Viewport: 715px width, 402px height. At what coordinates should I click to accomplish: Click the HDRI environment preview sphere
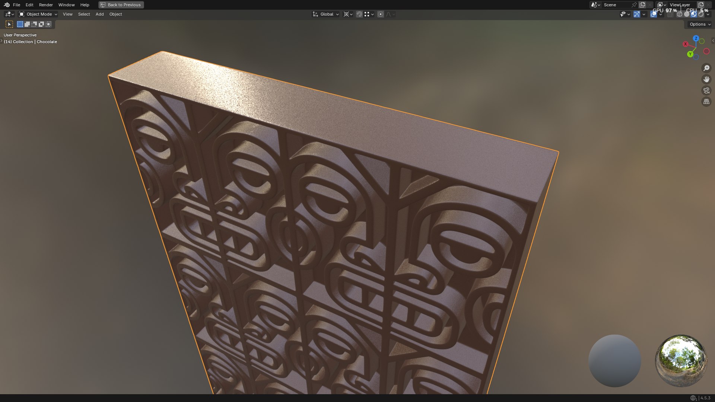point(681,361)
